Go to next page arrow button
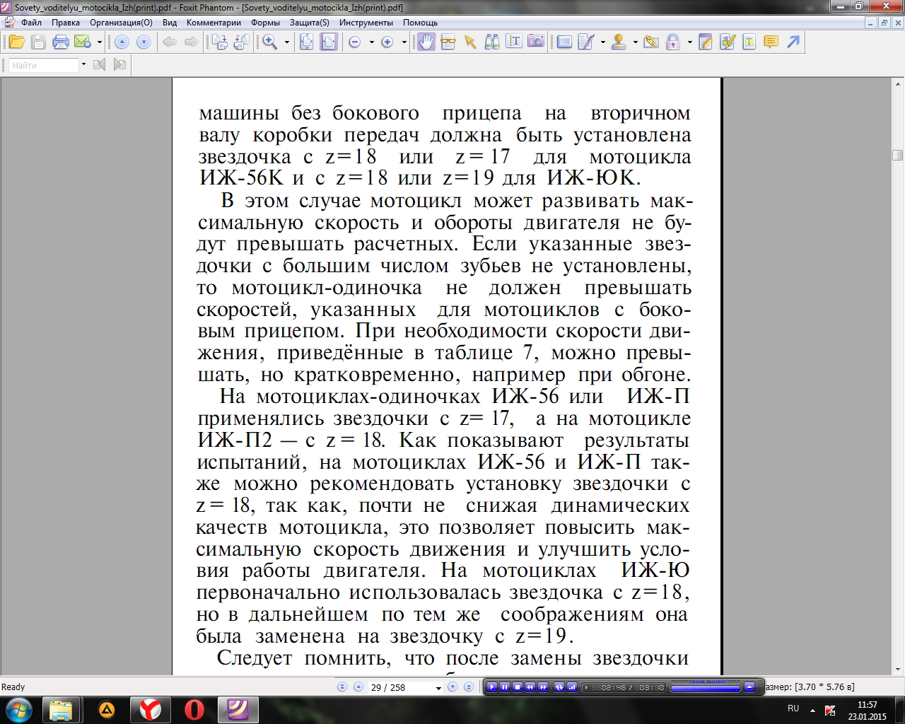The height and width of the screenshot is (724, 905). click(452, 687)
